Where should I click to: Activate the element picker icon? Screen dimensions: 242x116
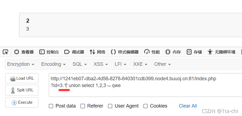[x=5, y=52]
